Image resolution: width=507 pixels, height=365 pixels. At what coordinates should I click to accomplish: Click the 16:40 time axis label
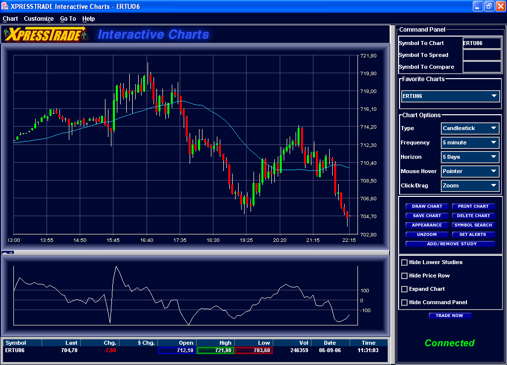pyautogui.click(x=147, y=240)
